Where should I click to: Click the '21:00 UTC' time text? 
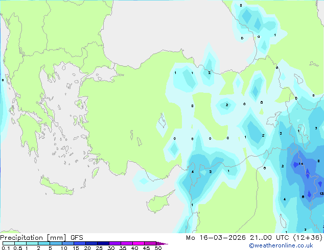269,238
